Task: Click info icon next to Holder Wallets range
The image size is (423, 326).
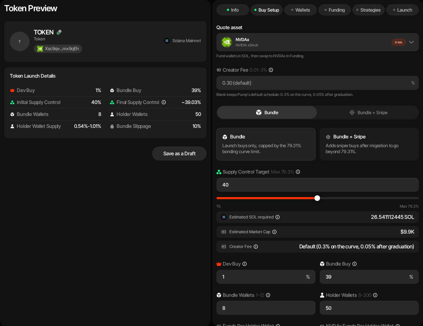Action: pyautogui.click(x=375, y=295)
